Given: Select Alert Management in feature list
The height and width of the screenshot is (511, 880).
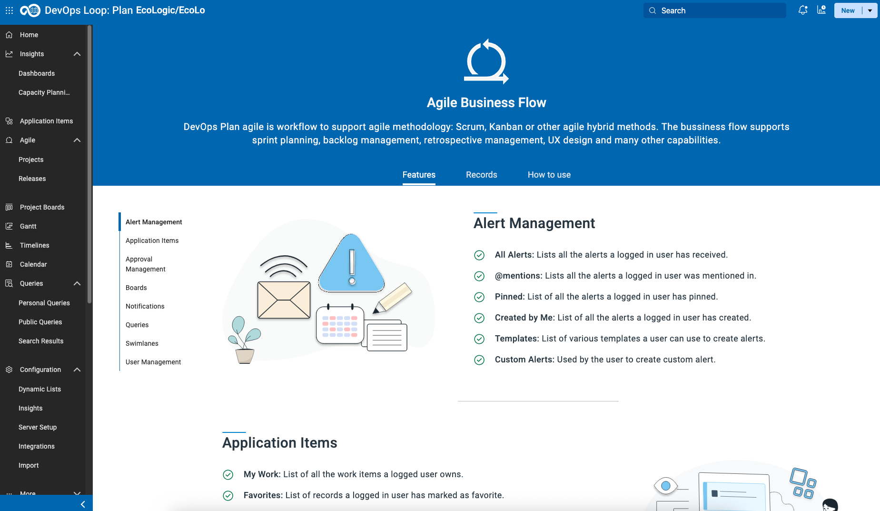Looking at the screenshot, I should 154,222.
